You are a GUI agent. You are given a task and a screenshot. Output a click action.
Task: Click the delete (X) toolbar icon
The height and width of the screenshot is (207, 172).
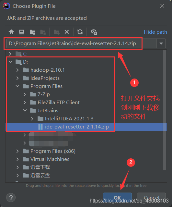pos(67,32)
